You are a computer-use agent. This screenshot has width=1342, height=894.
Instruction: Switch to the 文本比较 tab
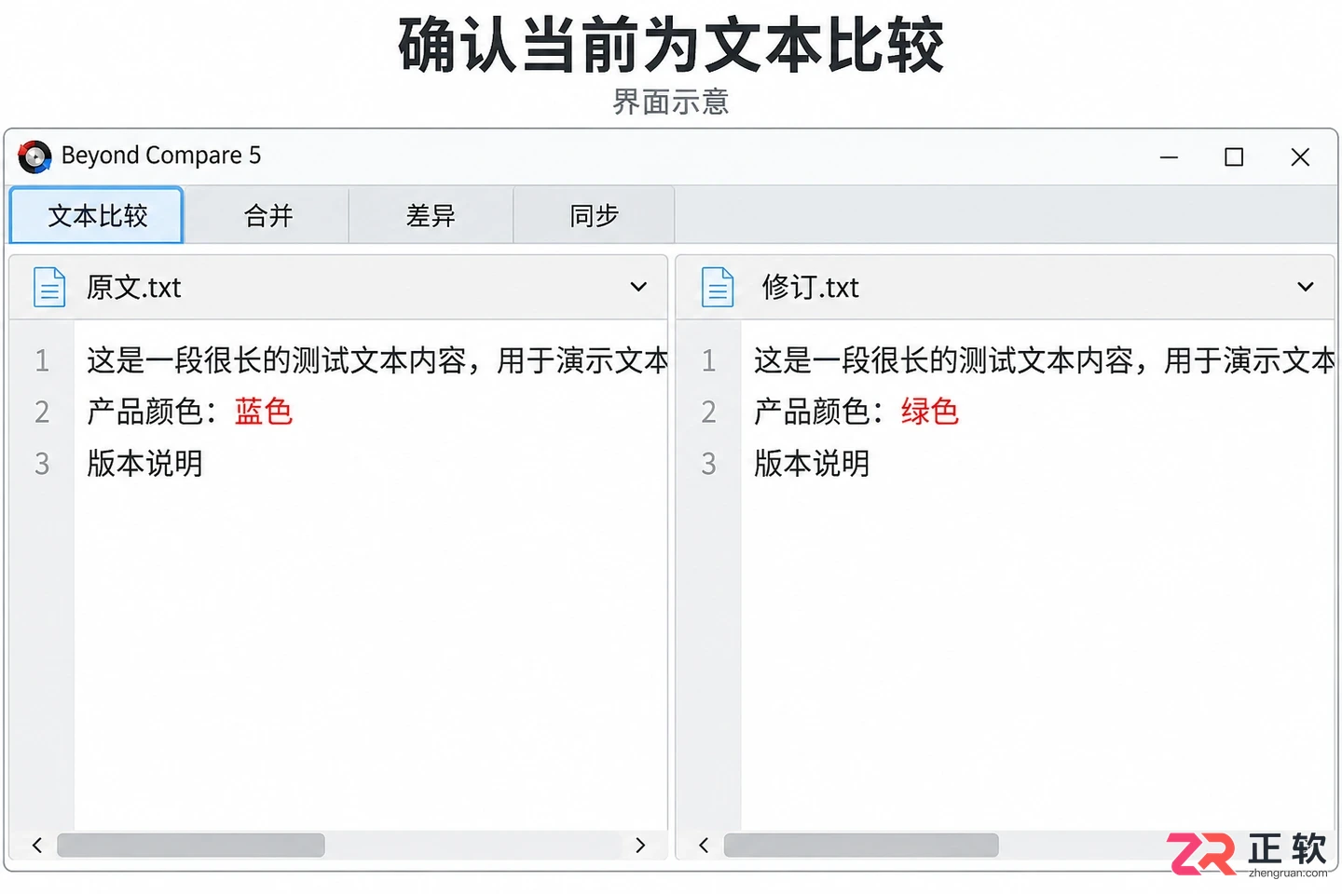[x=97, y=216]
